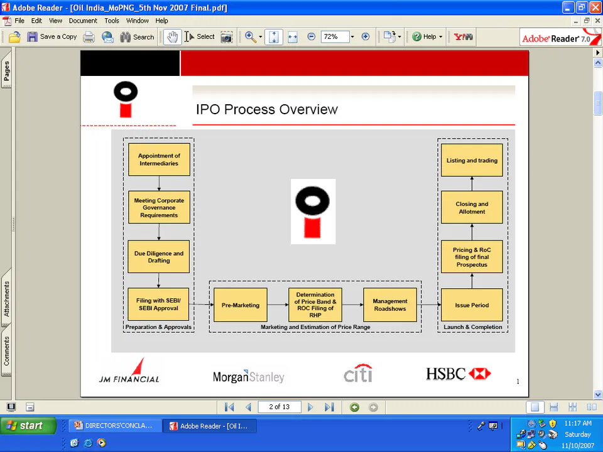Click the Open file folder icon
Viewport: 603px width, 452px height.
(x=14, y=37)
